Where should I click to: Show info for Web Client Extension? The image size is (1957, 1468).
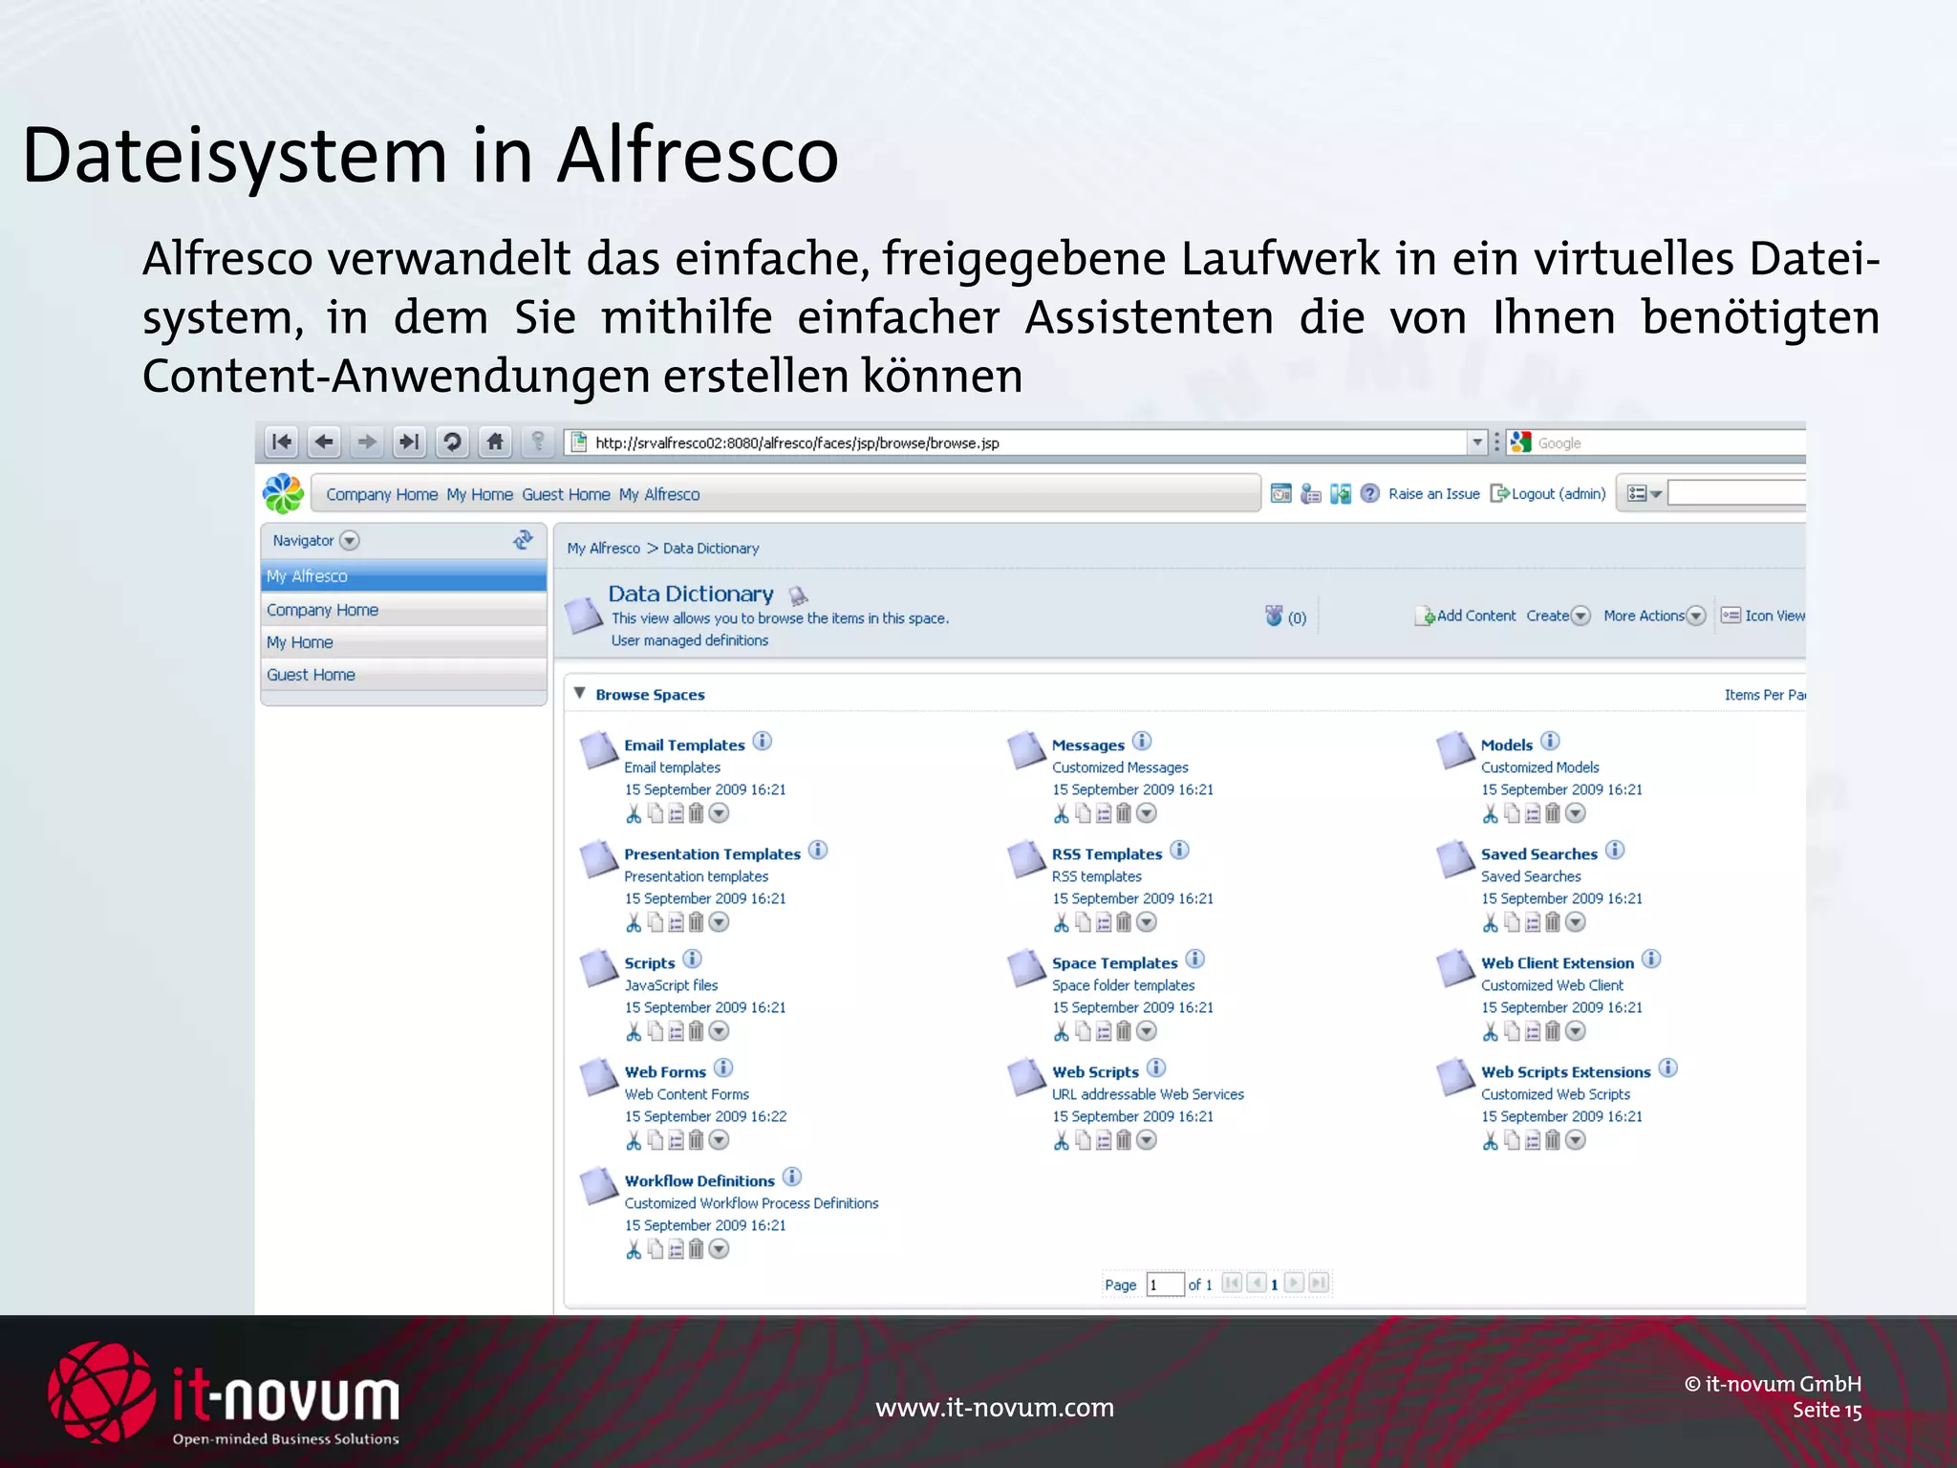point(1651,959)
